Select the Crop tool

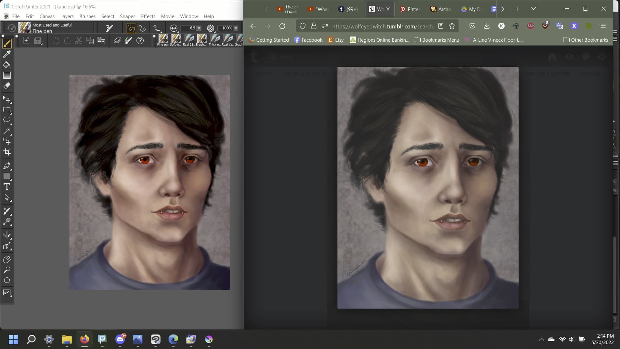tap(7, 152)
